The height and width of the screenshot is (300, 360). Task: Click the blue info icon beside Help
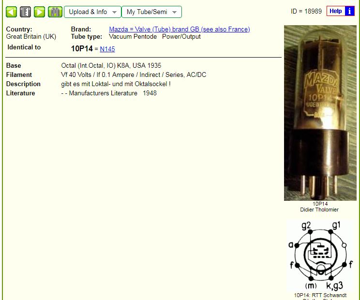tap(349, 11)
